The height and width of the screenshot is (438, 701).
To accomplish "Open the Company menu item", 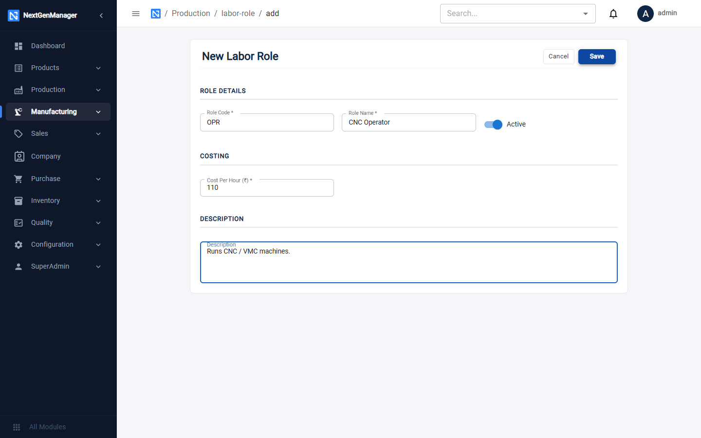I will tap(58, 156).
